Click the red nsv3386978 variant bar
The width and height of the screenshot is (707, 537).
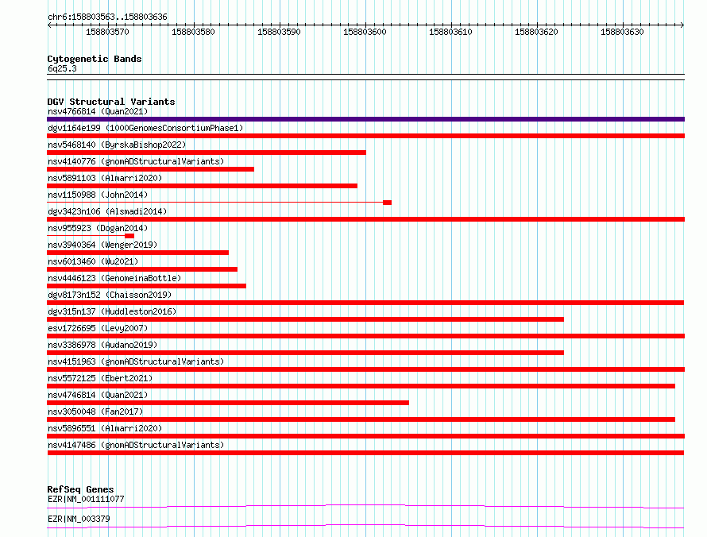(305, 353)
